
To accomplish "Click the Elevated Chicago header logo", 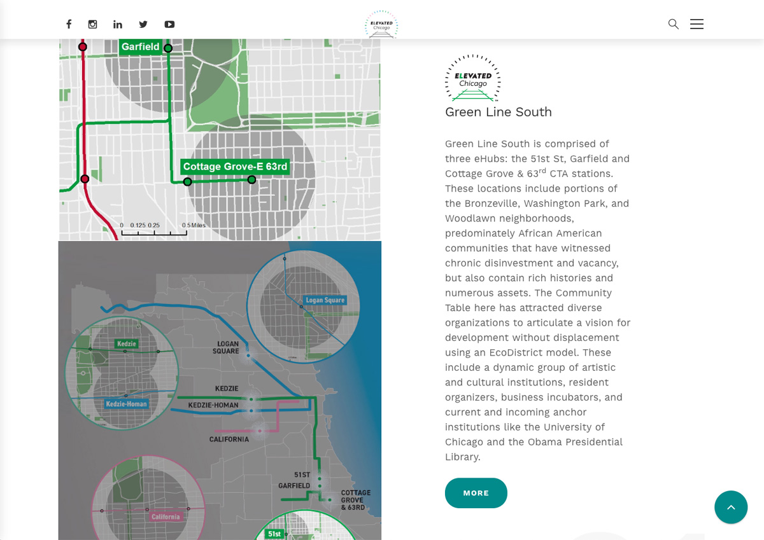I will click(381, 25).
